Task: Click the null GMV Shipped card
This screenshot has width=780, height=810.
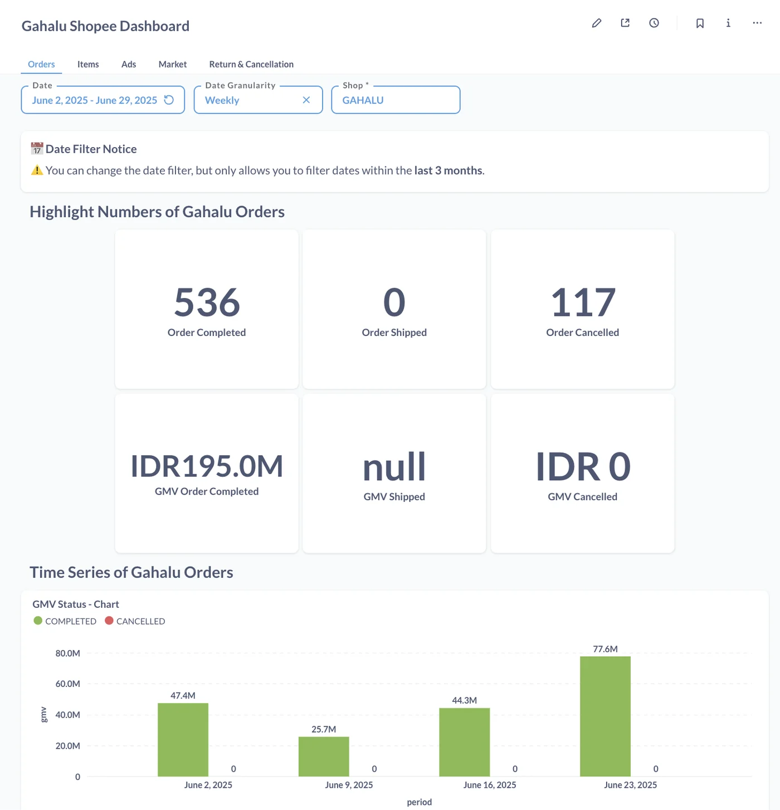Action: click(x=394, y=474)
